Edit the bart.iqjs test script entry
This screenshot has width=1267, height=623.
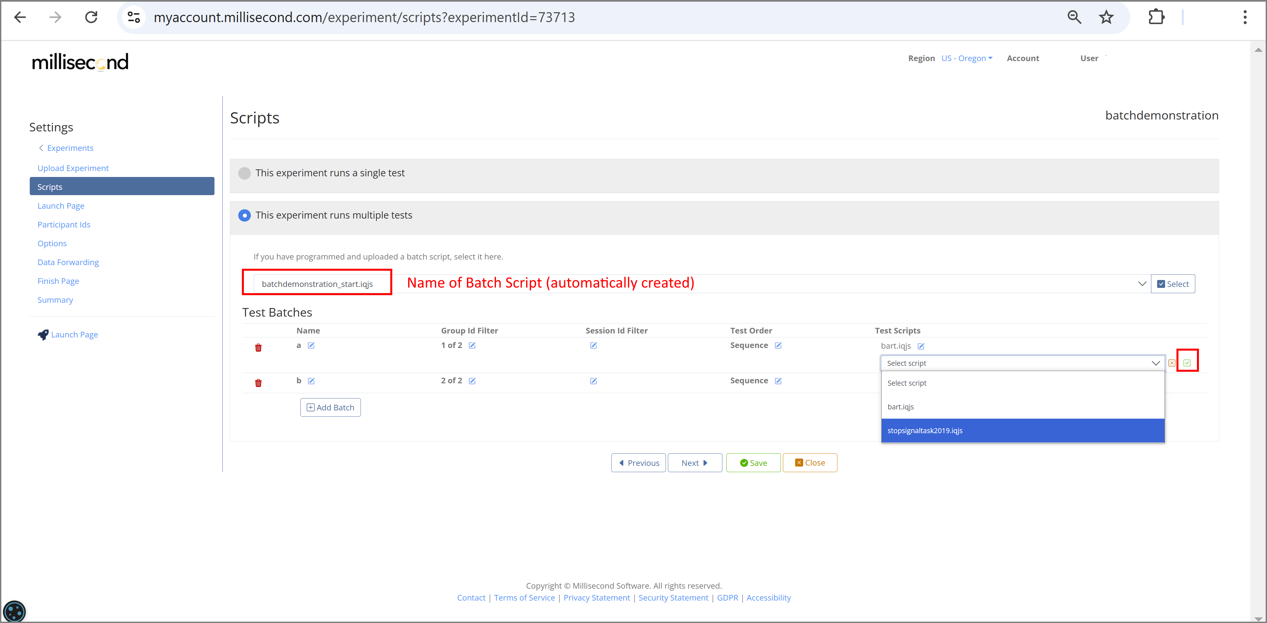click(921, 346)
